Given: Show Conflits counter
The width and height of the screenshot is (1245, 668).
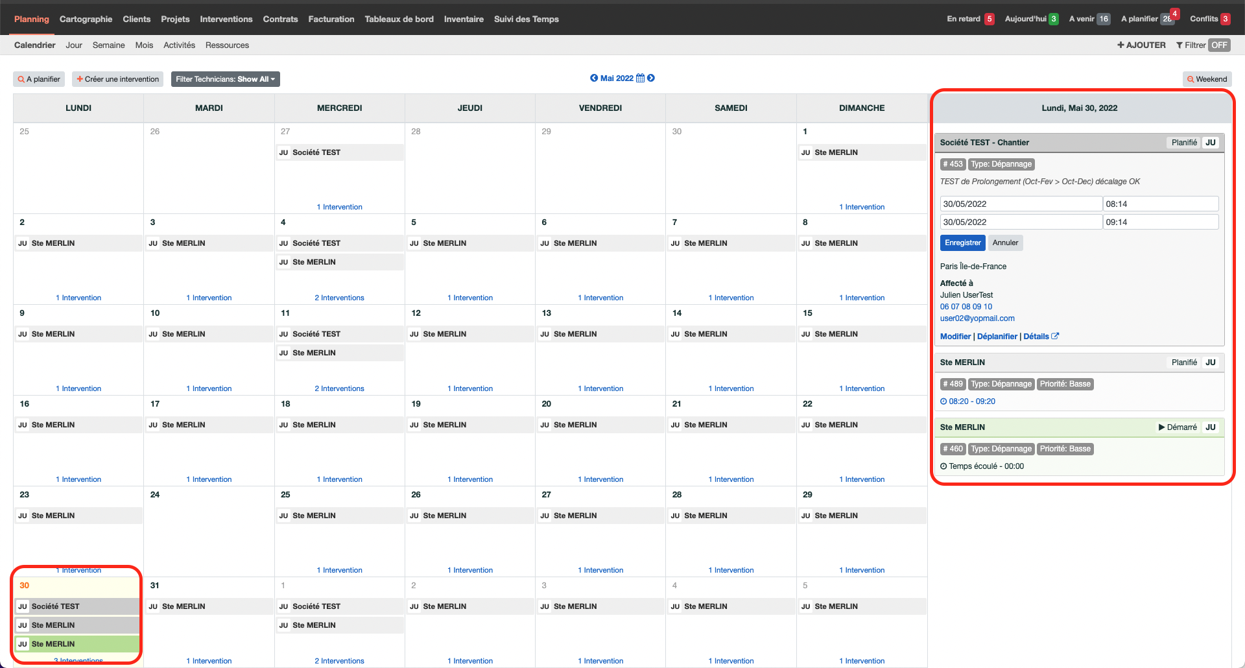Looking at the screenshot, I should point(1210,19).
